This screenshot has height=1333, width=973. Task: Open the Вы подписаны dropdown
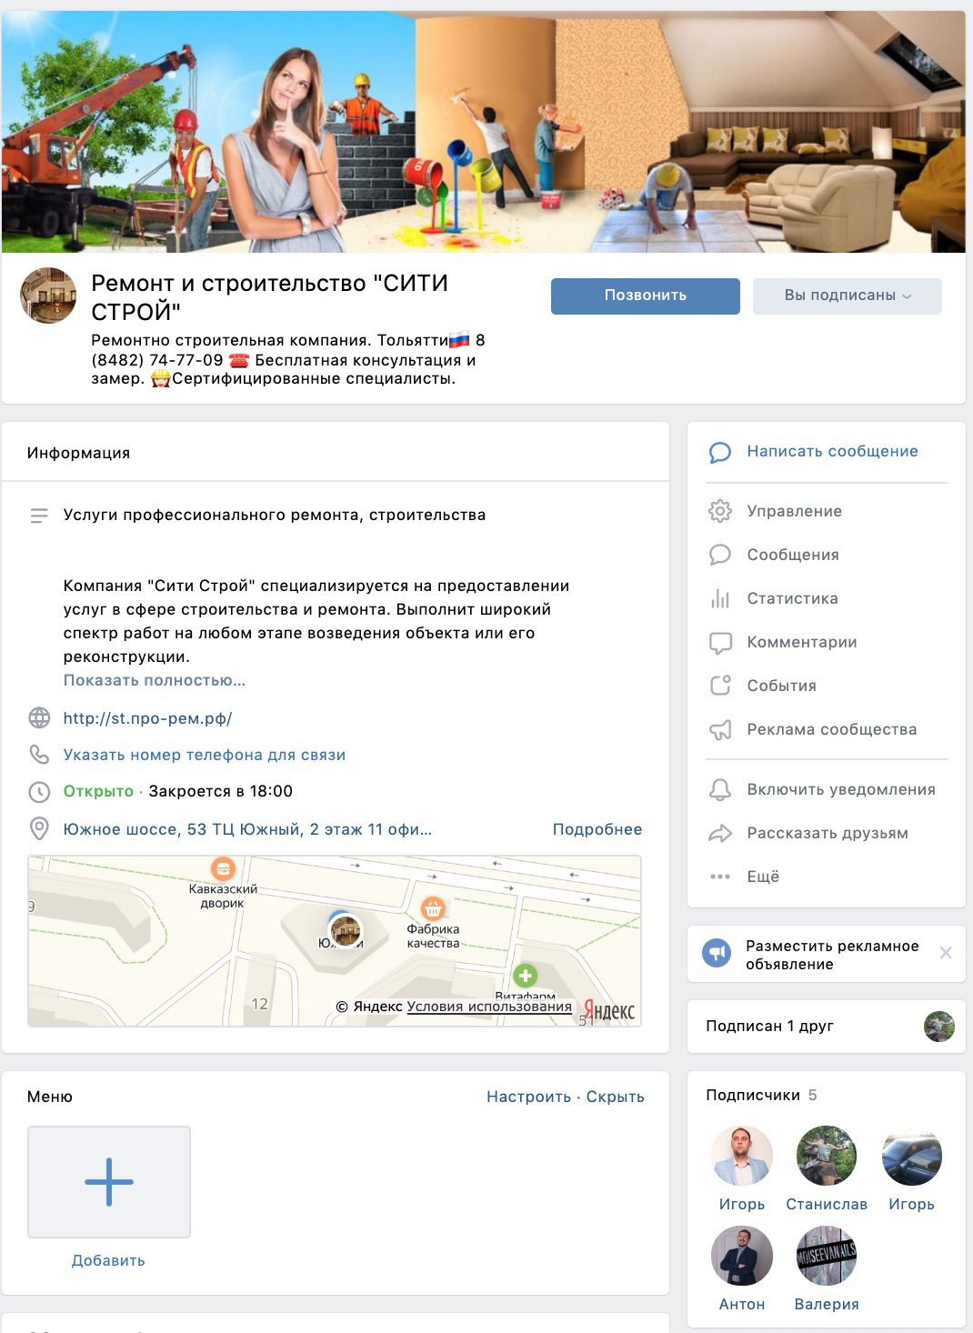coord(847,296)
